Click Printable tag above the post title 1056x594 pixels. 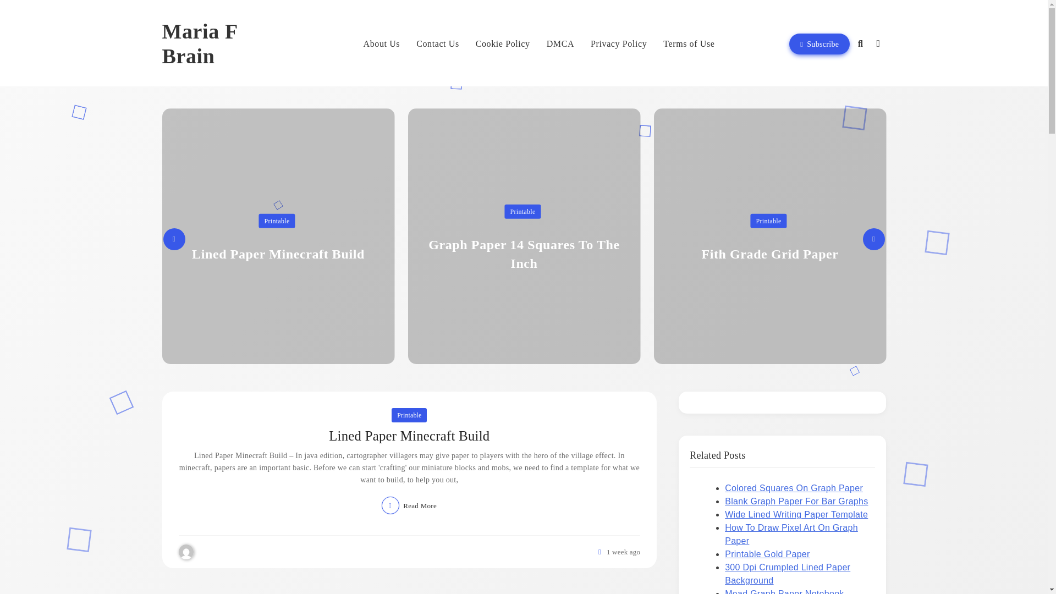(409, 415)
